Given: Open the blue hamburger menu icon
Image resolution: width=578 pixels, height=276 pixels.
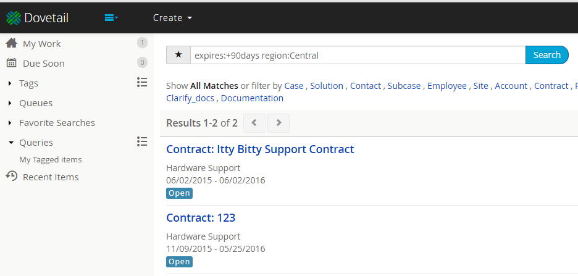Looking at the screenshot, I should coord(111,18).
